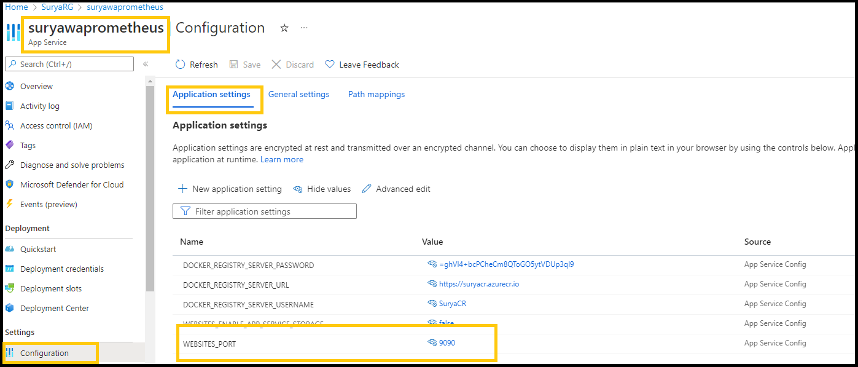The image size is (858, 367).
Task: Toggle visibility of DOCKER_REGISTRY_SERVER_PASSWORD value
Action: pyautogui.click(x=432, y=264)
